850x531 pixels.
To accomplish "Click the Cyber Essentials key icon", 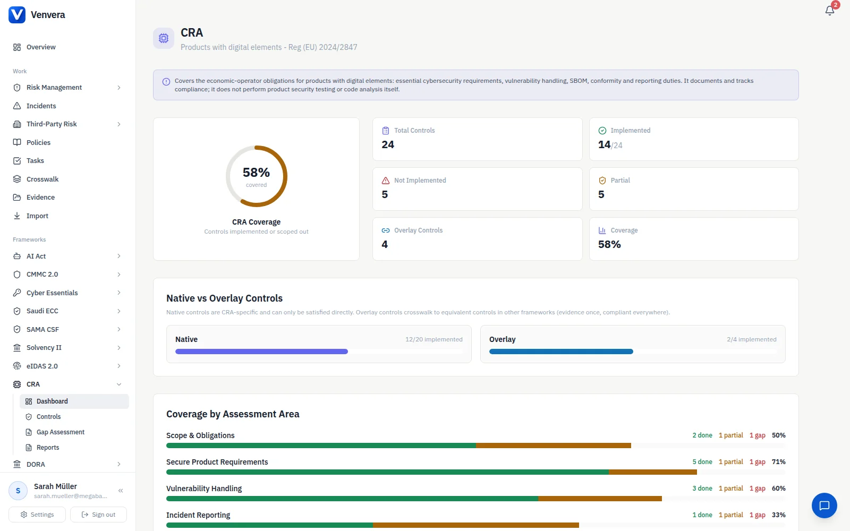I will [17, 293].
